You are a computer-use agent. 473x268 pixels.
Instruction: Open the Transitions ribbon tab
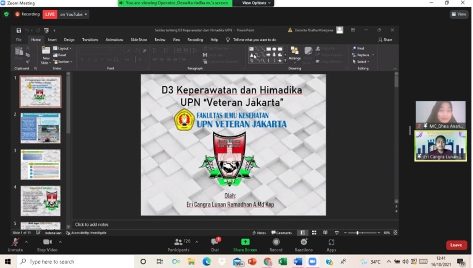pyautogui.click(x=90, y=40)
